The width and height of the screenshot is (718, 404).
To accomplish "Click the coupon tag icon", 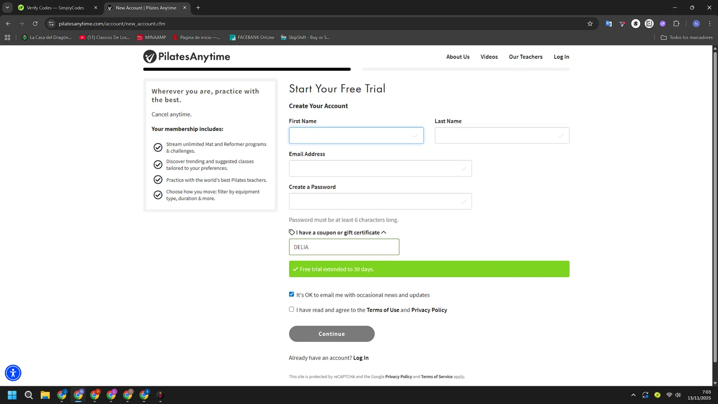I will click(x=292, y=232).
